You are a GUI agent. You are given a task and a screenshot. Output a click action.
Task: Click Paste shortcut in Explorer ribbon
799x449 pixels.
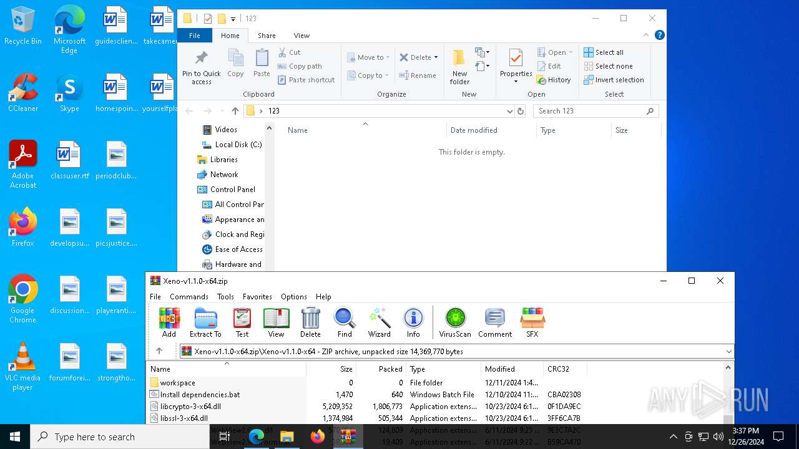(306, 80)
